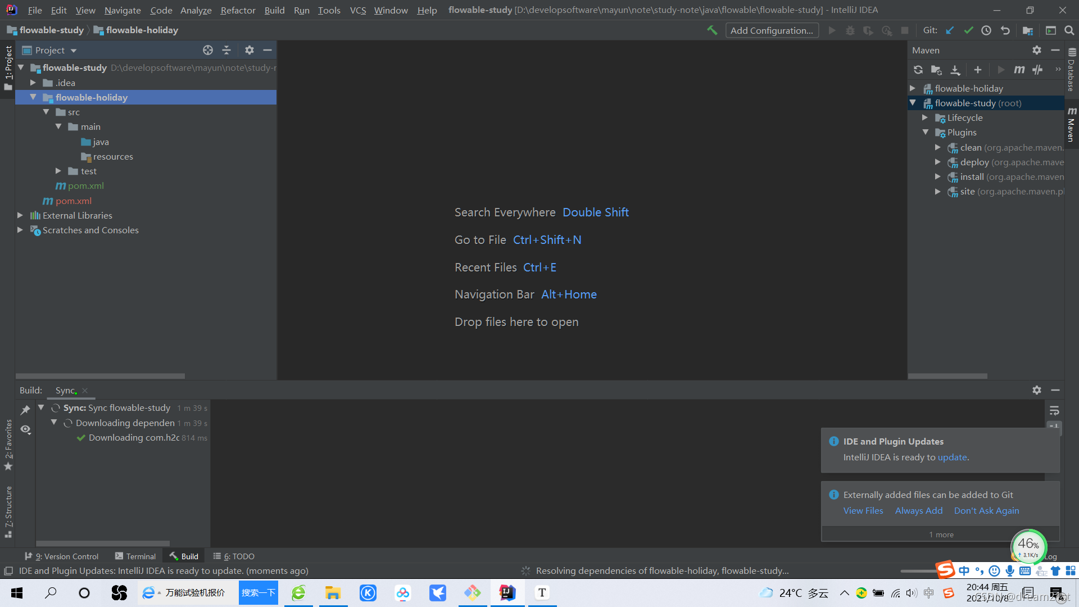The image size is (1079, 607).
Task: Toggle the 1: Project side panel
Action: (8, 68)
